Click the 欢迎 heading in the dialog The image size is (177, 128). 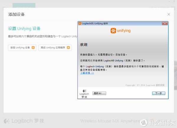tap(84, 45)
